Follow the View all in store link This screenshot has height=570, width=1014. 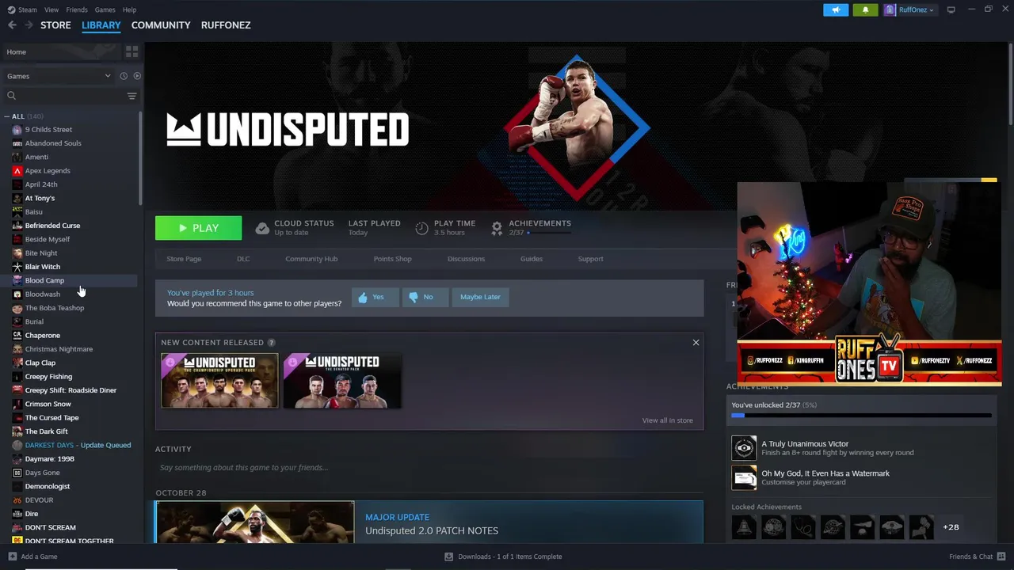click(667, 420)
